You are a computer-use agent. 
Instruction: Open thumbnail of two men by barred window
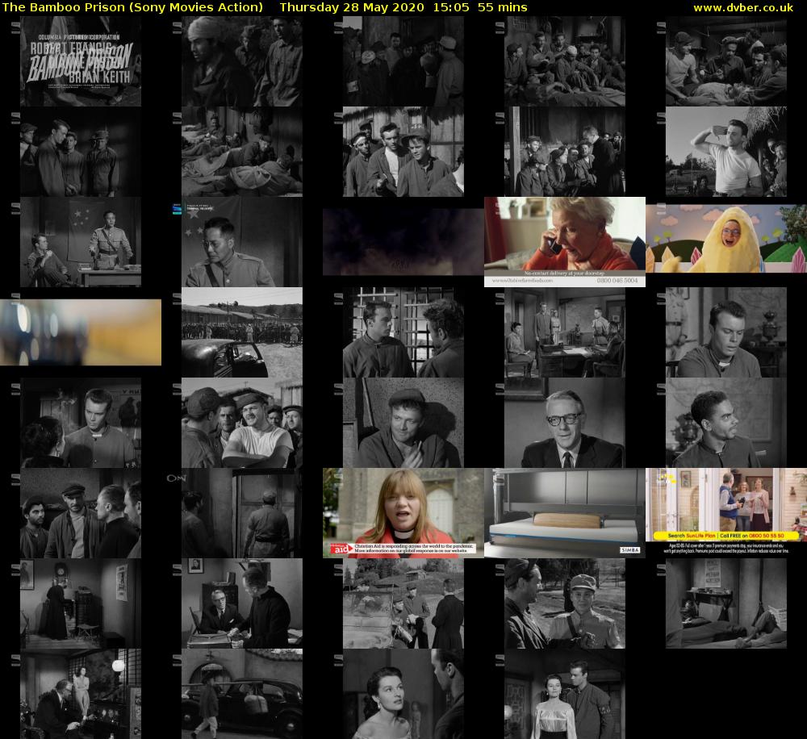point(403,332)
